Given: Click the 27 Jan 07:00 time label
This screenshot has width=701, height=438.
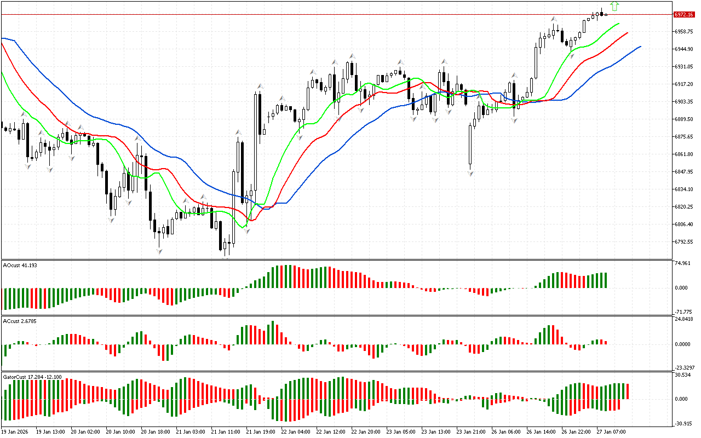Looking at the screenshot, I should [612, 431].
